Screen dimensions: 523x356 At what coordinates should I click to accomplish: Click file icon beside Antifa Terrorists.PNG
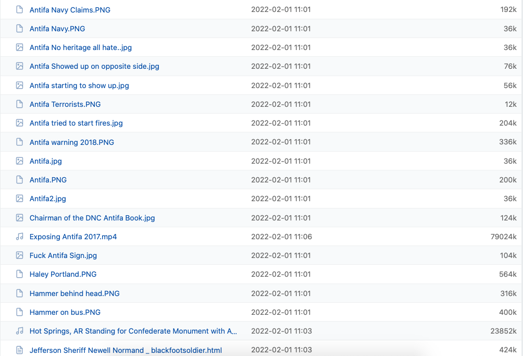[x=20, y=104]
